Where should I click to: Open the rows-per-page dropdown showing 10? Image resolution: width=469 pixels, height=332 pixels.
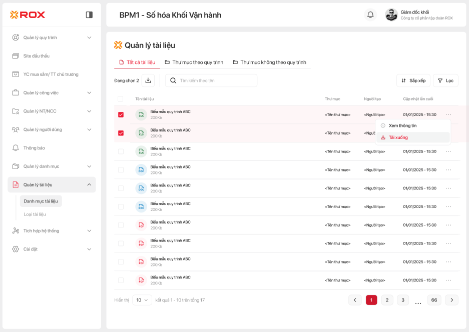pyautogui.click(x=142, y=300)
